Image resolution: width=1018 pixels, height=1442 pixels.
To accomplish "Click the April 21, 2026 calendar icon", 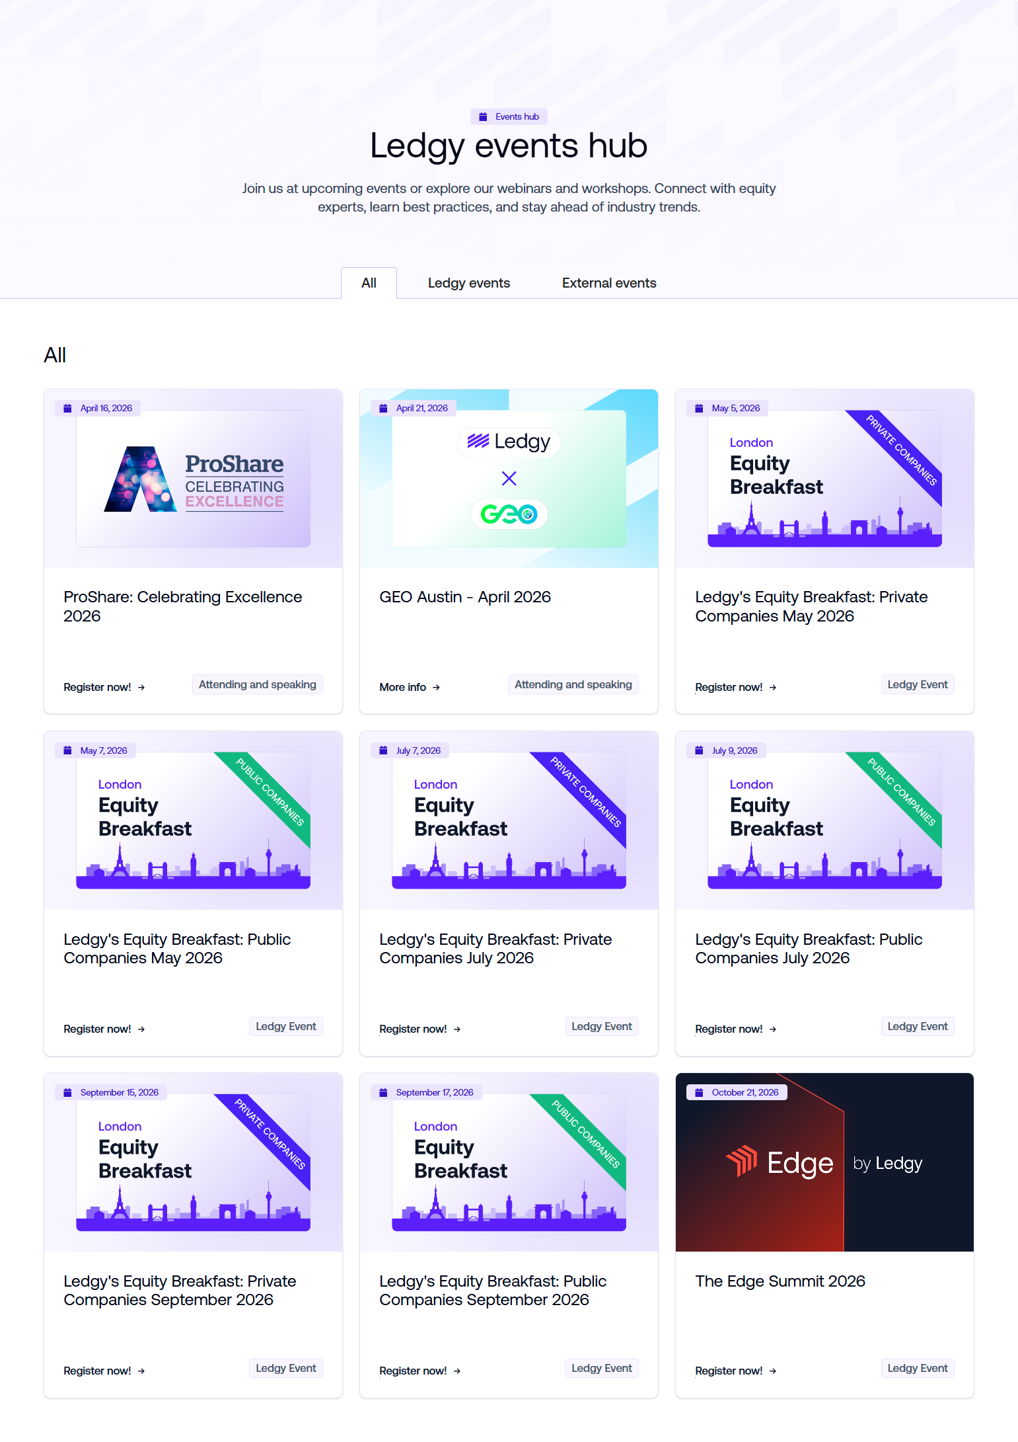I will pyautogui.click(x=383, y=408).
